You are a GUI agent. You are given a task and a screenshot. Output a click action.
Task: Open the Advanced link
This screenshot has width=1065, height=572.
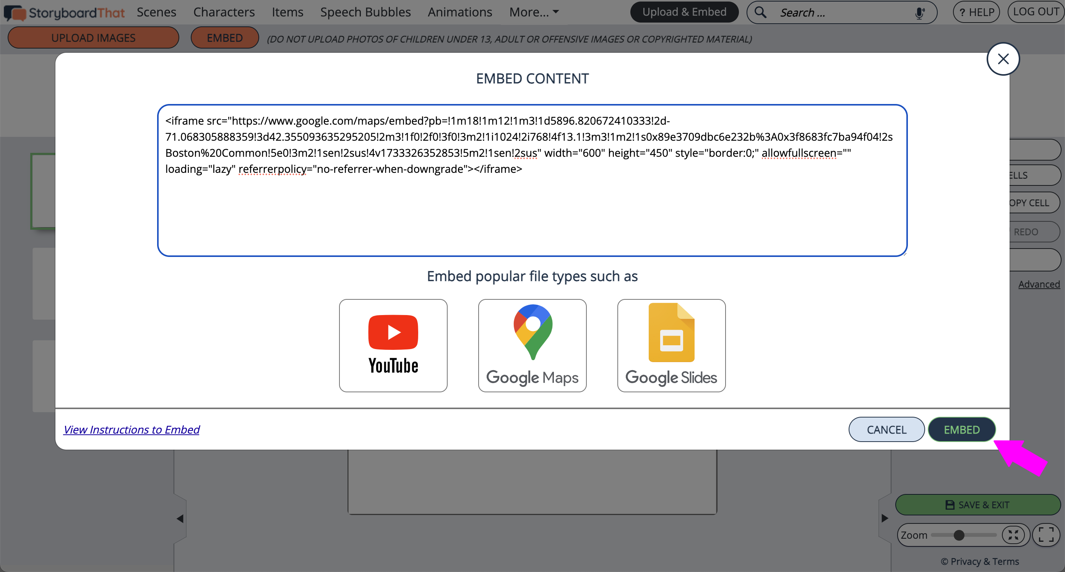pos(1039,284)
